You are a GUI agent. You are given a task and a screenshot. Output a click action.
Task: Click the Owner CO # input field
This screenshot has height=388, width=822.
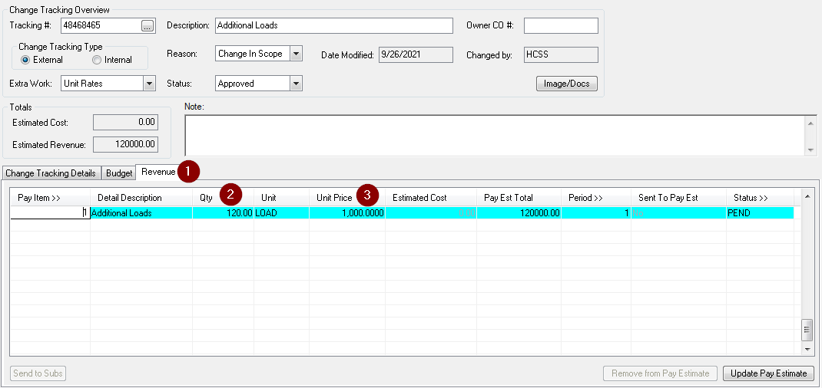[560, 25]
